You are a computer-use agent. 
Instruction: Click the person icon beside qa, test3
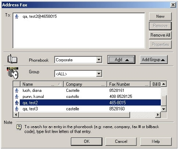17,109
